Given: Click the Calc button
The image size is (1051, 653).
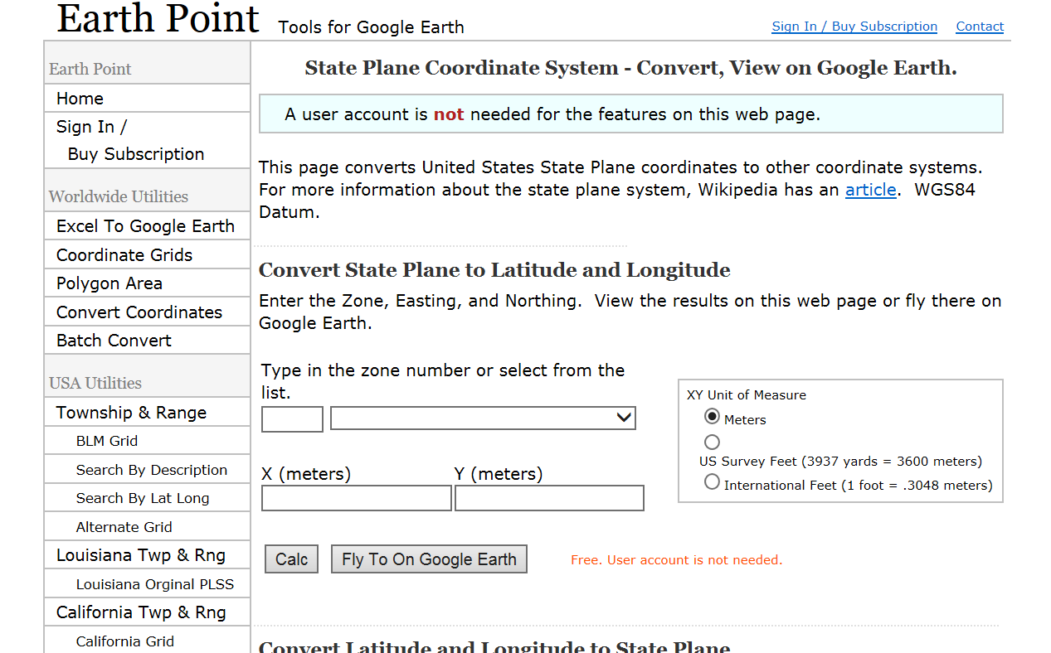Looking at the screenshot, I should click(x=291, y=559).
